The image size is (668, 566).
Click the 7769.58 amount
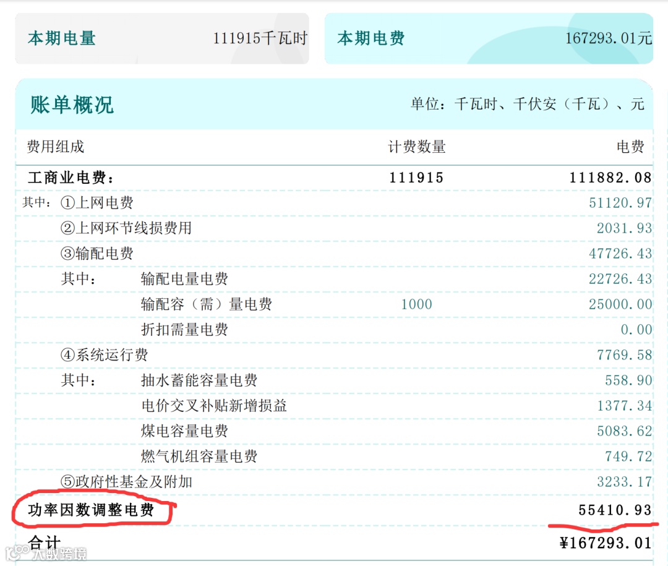tap(624, 355)
